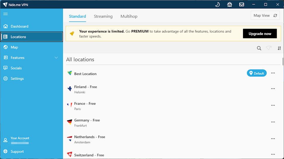Expand the Features chevron
The width and height of the screenshot is (284, 159).
[56, 58]
